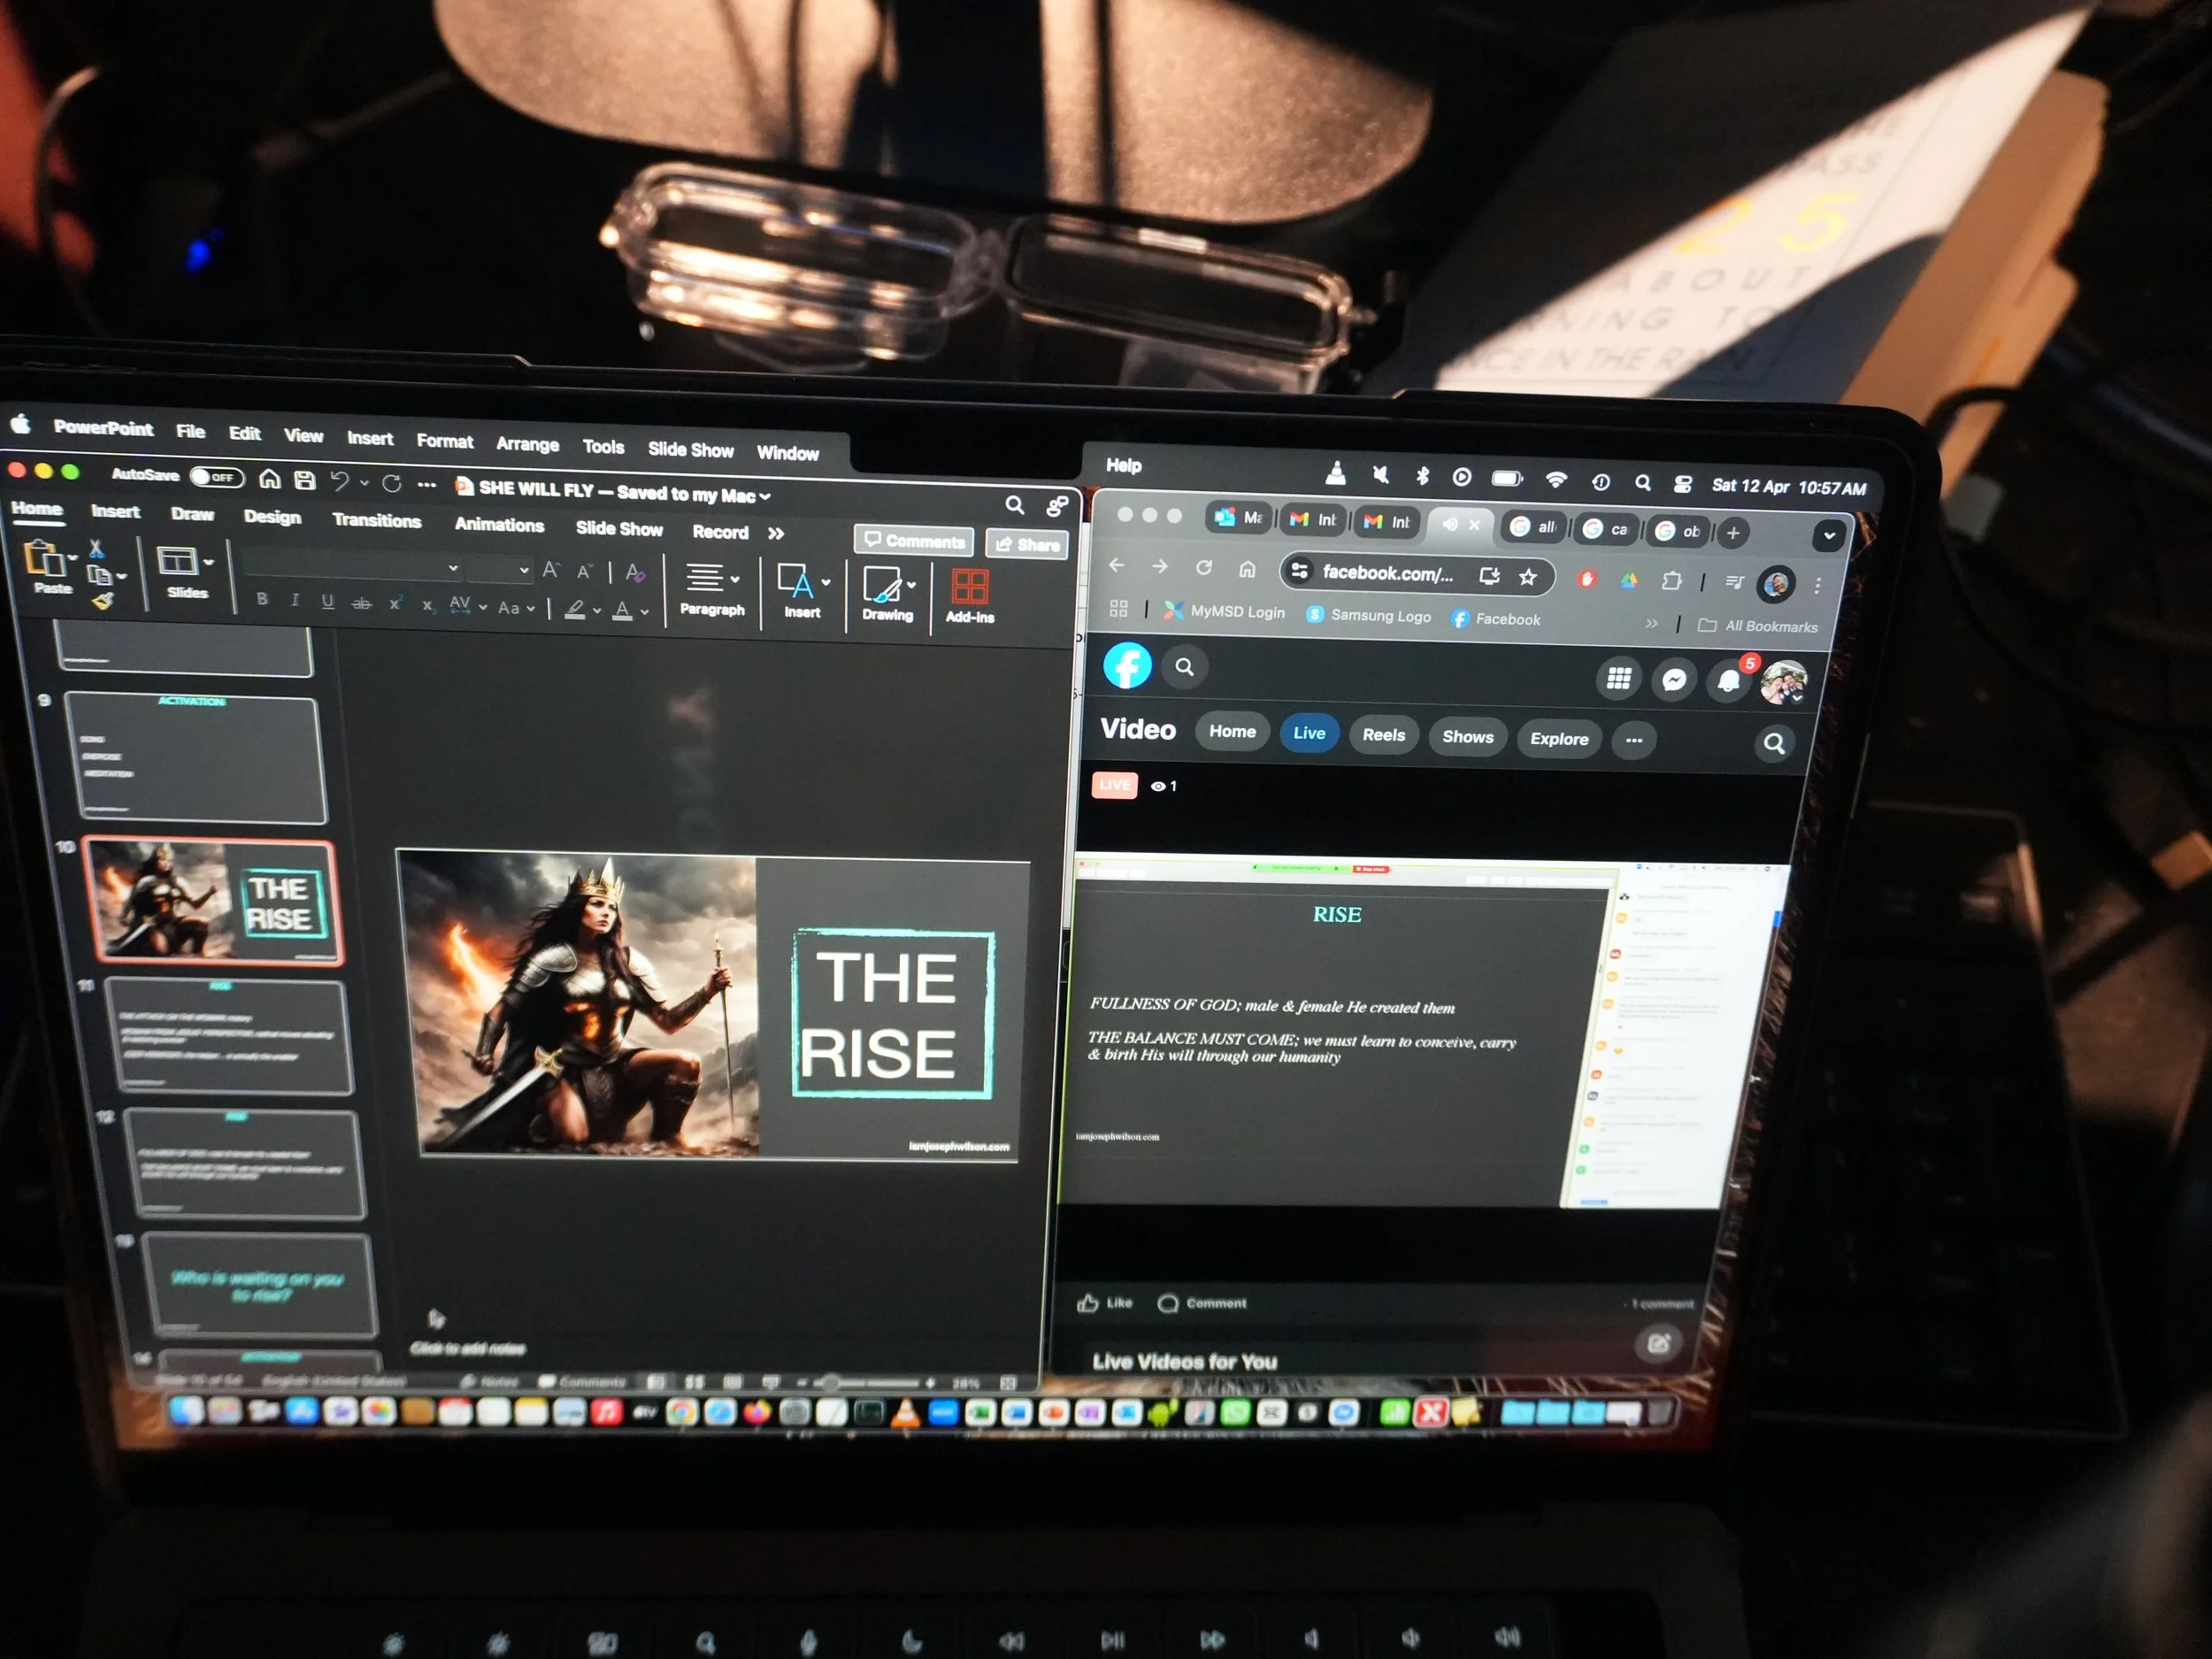
Task: Select the Reels video button
Action: (1383, 735)
